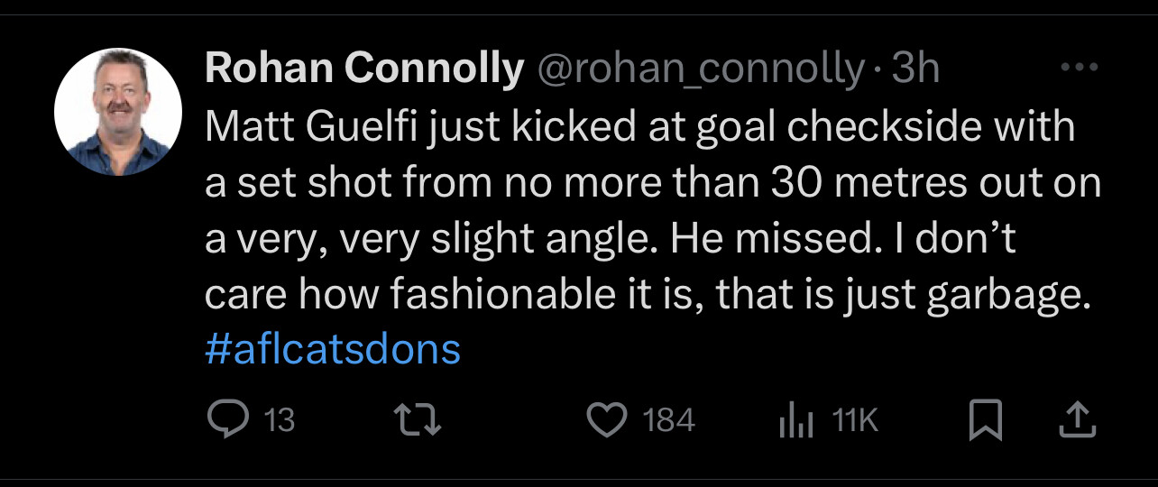Click the line 'a set shot from no more'
The height and width of the screenshot is (487, 1158).
click(x=653, y=184)
